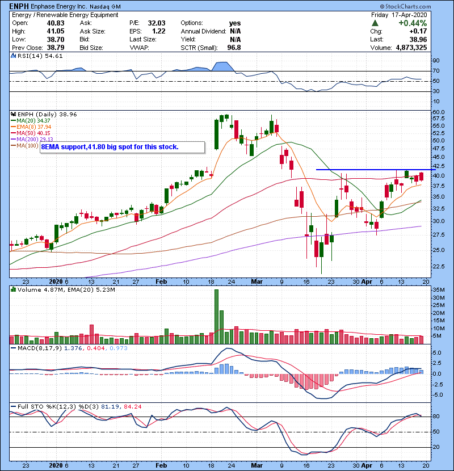The height and width of the screenshot is (471, 454).
Task: Click the RSI(14) 54.61 indicator label
Action: (x=40, y=56)
